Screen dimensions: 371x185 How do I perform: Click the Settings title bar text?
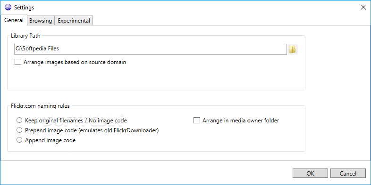(24, 8)
